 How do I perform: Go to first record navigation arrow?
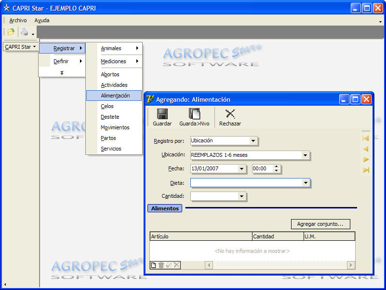366,138
